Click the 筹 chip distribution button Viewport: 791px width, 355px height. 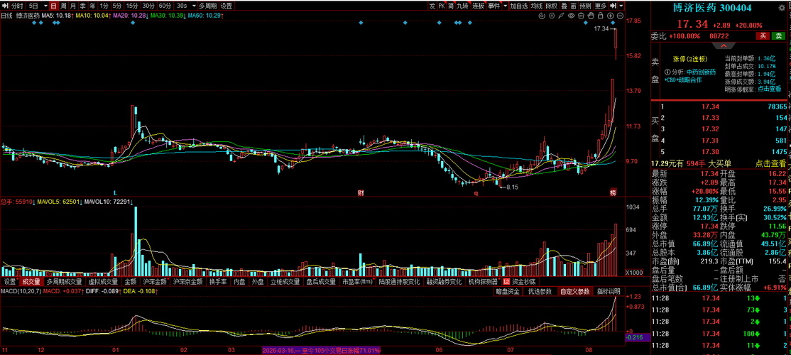[450, 6]
